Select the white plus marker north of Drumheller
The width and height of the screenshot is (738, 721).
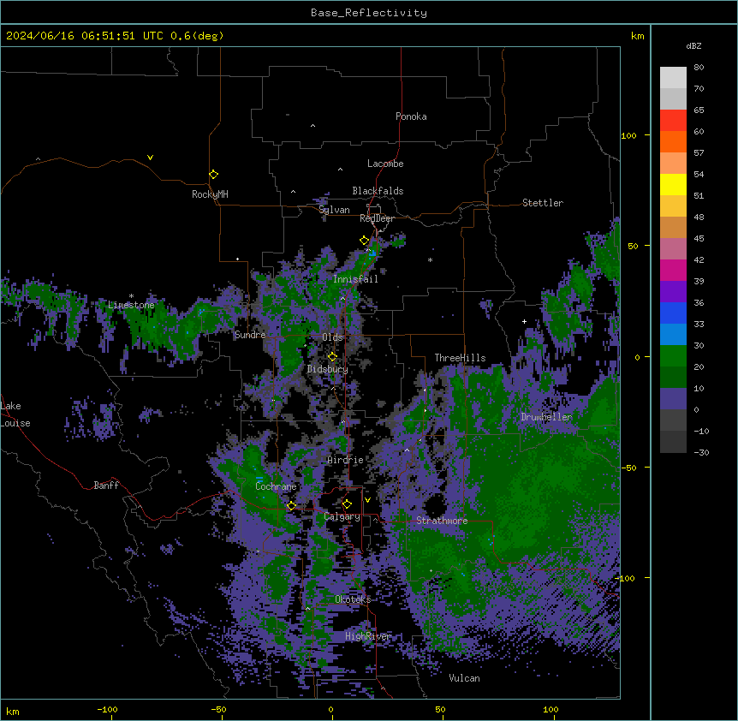(x=524, y=321)
